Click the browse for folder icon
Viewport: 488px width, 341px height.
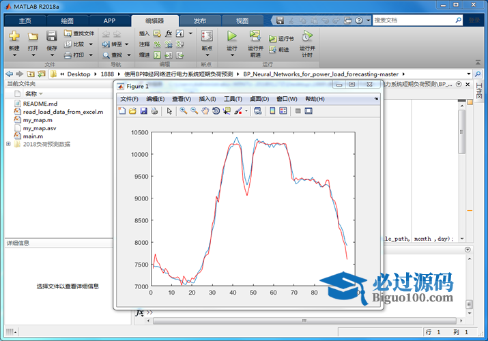point(41,74)
